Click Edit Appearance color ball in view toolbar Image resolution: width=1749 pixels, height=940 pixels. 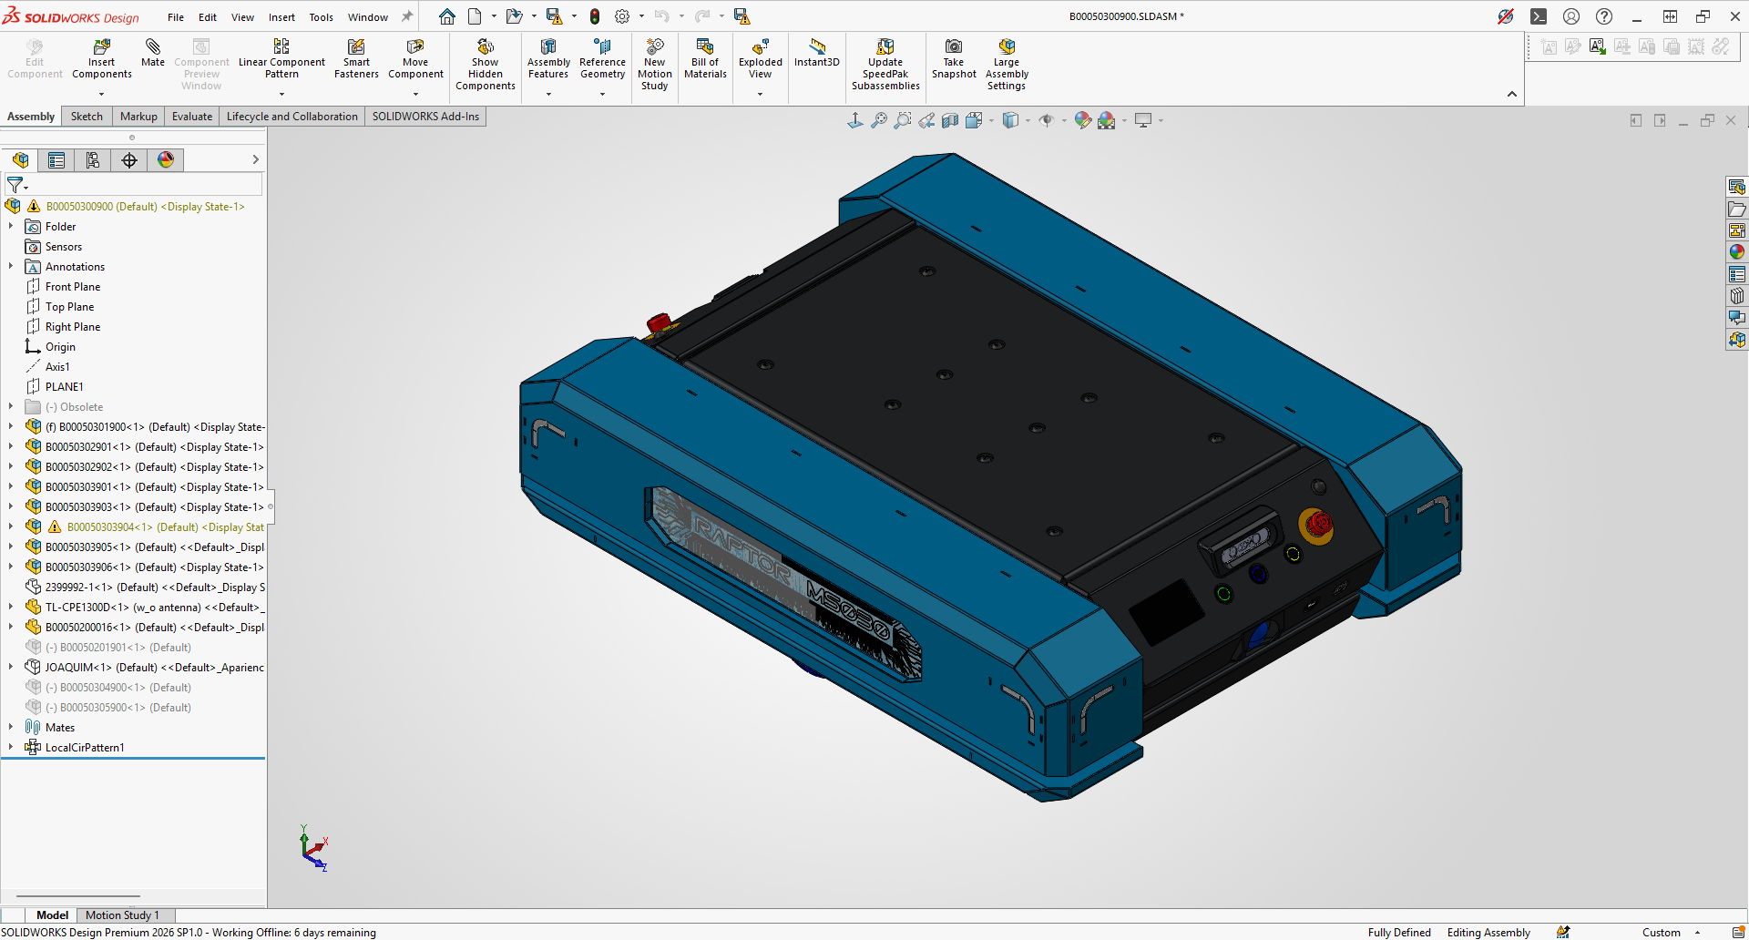(1082, 120)
